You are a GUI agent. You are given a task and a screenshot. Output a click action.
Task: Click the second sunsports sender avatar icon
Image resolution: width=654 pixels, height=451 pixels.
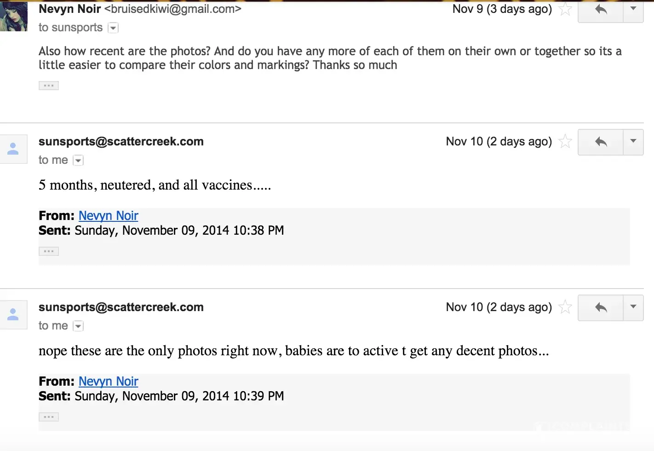13,315
